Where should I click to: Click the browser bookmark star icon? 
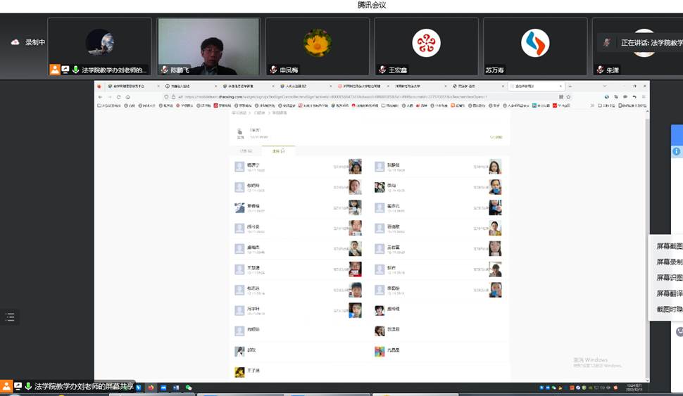[568, 96]
